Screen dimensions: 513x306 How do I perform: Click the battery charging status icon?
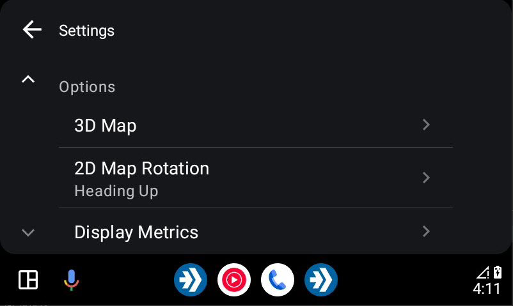coord(497,272)
